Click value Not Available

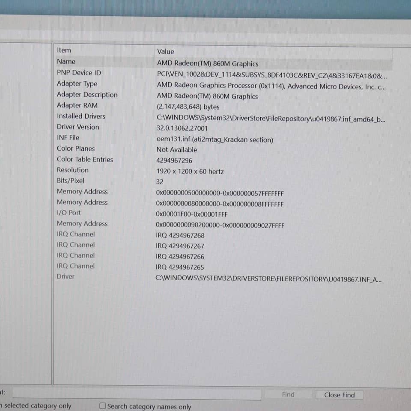[177, 150]
